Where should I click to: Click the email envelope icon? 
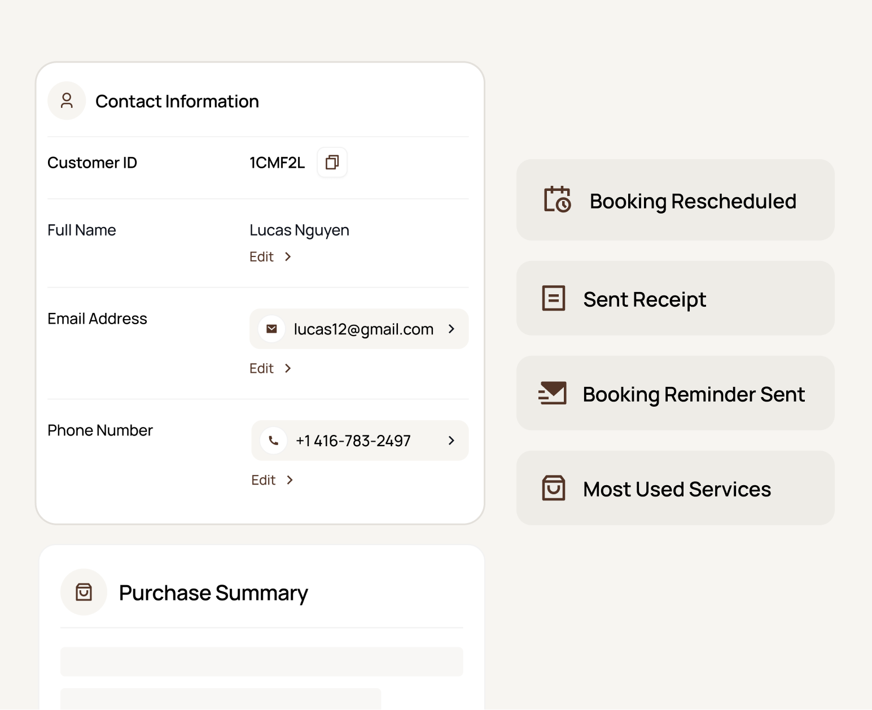pos(271,329)
